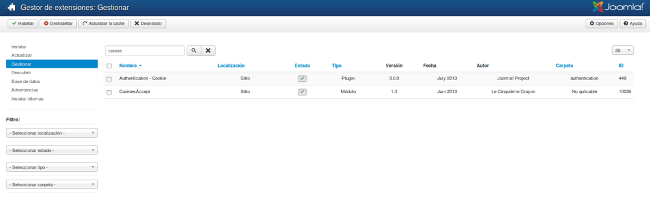Open the Instalar sidebar menu item

point(19,47)
